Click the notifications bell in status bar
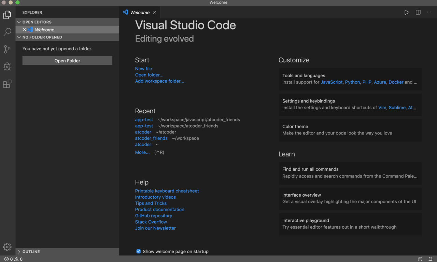This screenshot has width=437, height=262. (431, 259)
